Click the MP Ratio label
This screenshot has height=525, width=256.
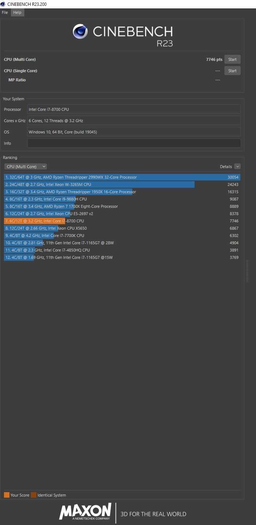coord(17,80)
